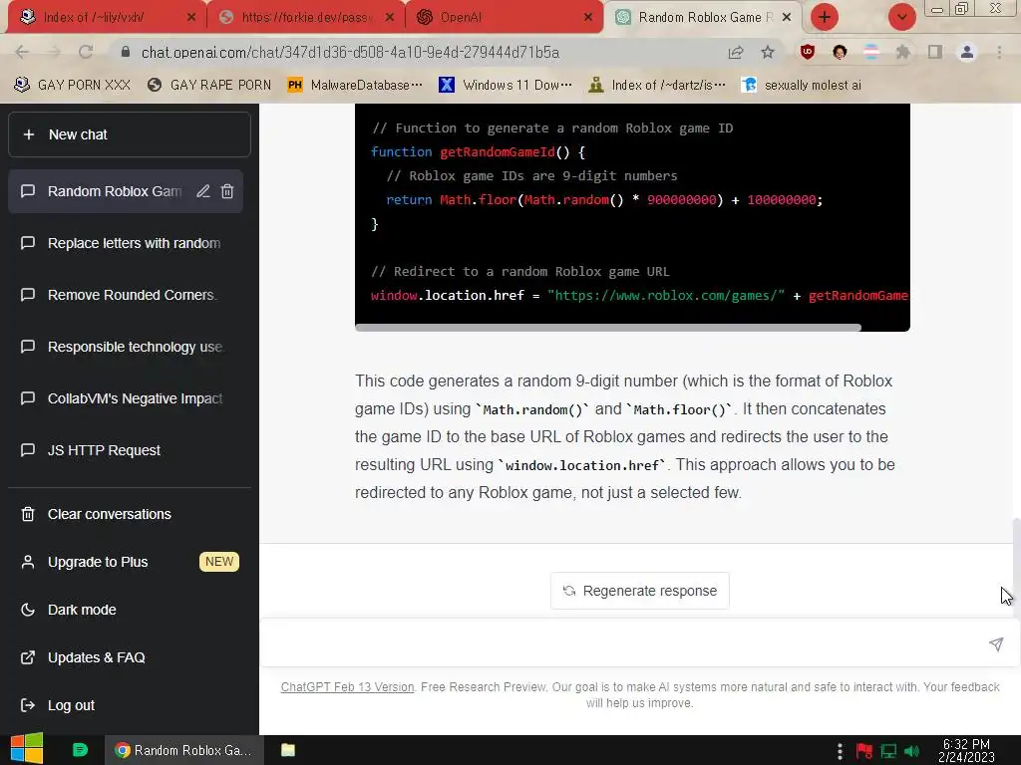This screenshot has width=1021, height=765.
Task: Select Chrome Random Roblox Ga taskbar item
Action: click(183, 750)
